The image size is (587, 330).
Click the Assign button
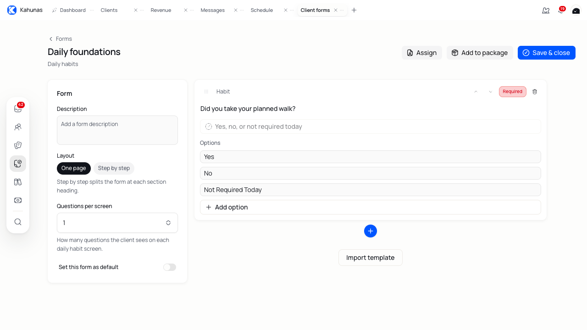pos(422,53)
